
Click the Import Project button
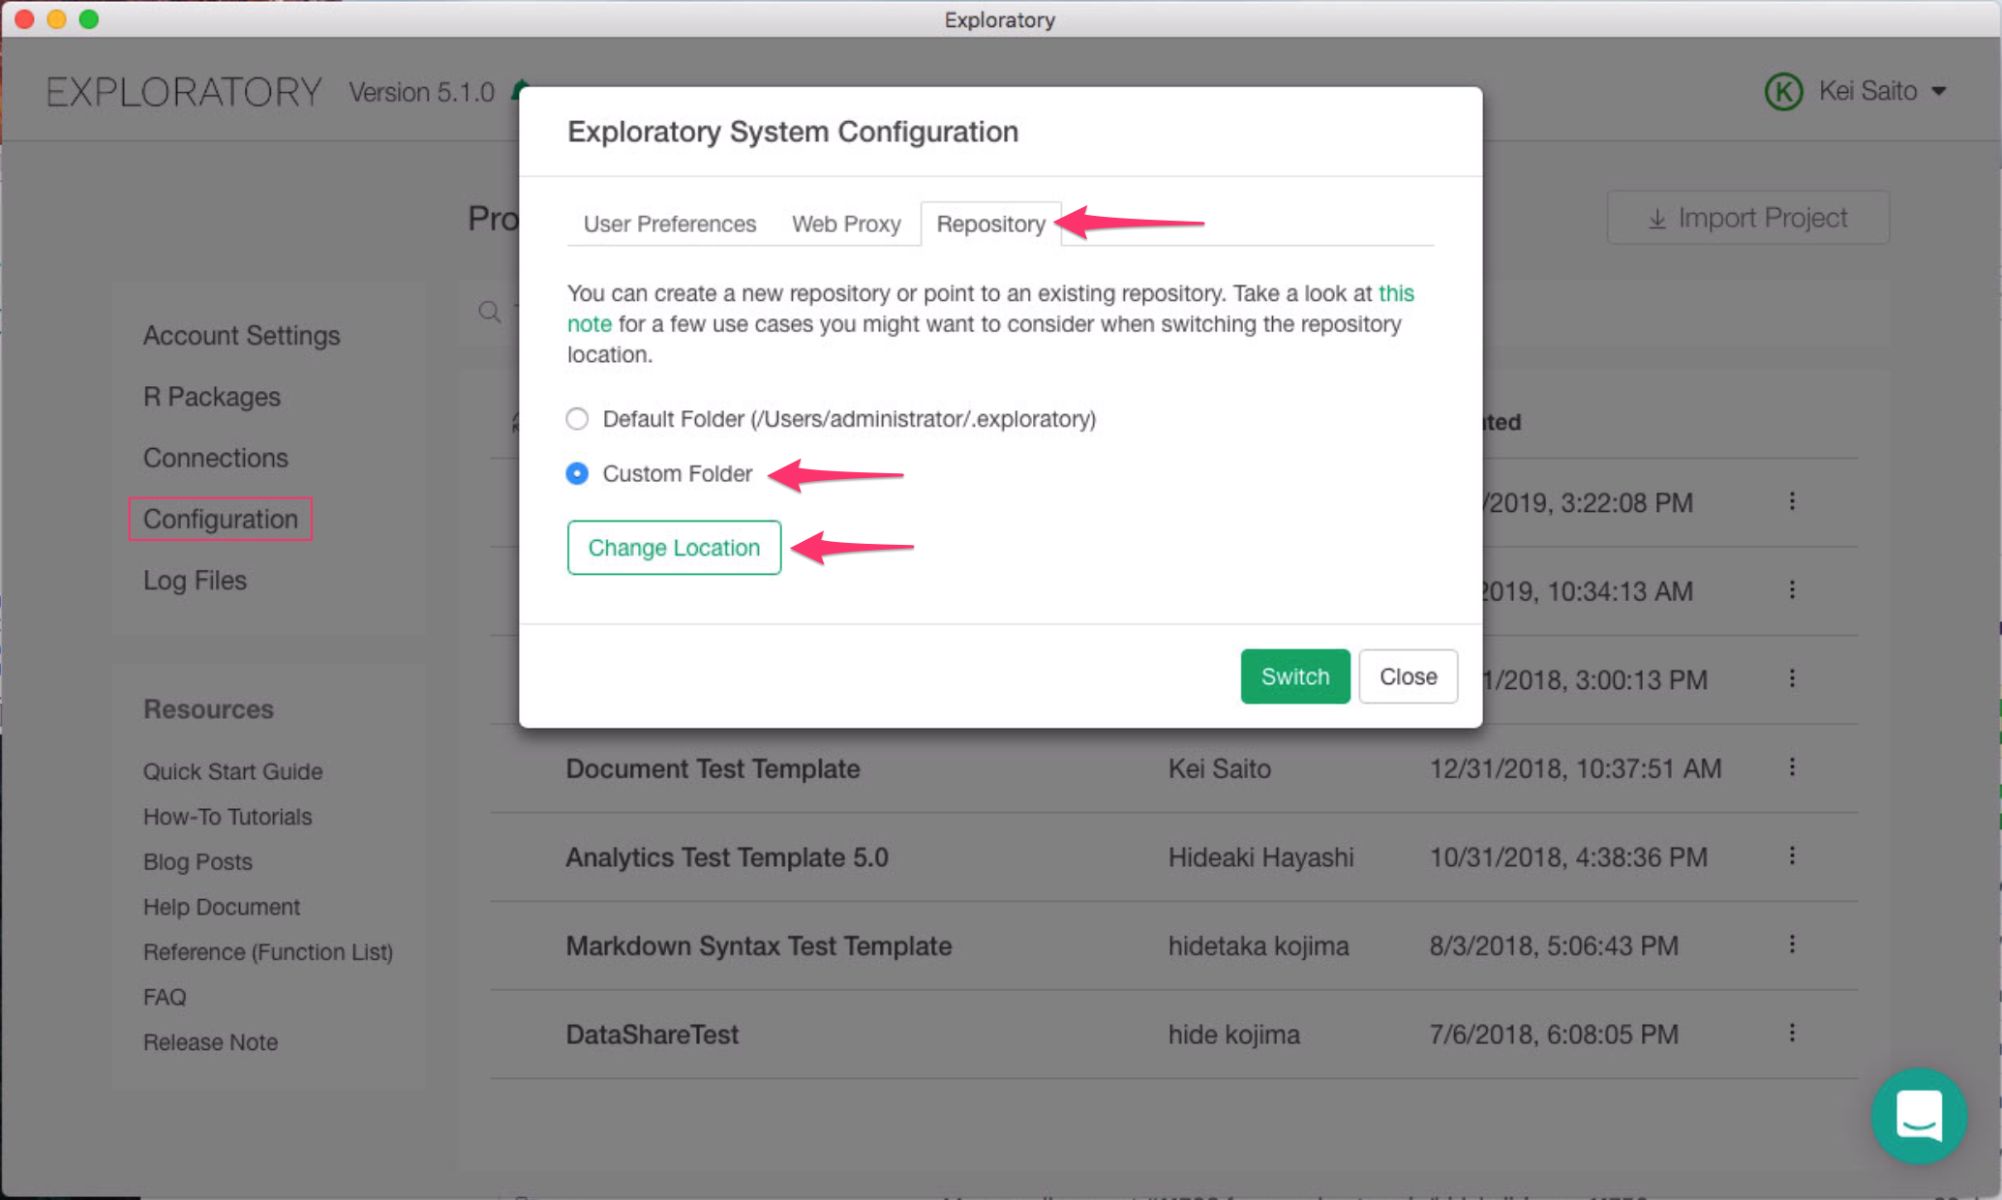[1747, 218]
